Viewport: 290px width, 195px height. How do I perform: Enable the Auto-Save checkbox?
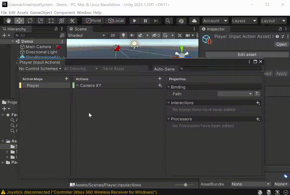tap(150, 69)
